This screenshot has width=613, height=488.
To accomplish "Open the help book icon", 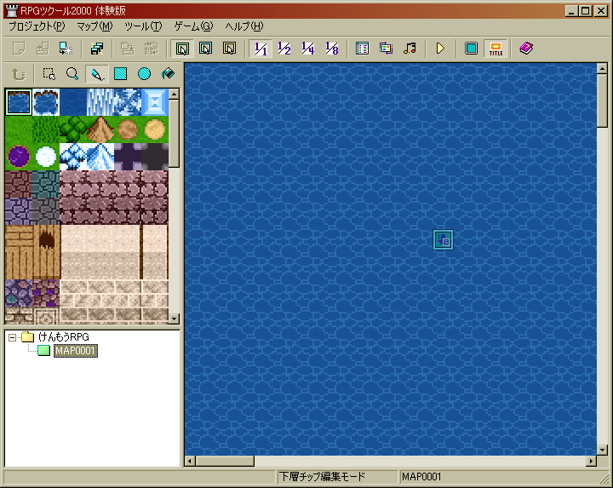I will click(x=525, y=49).
